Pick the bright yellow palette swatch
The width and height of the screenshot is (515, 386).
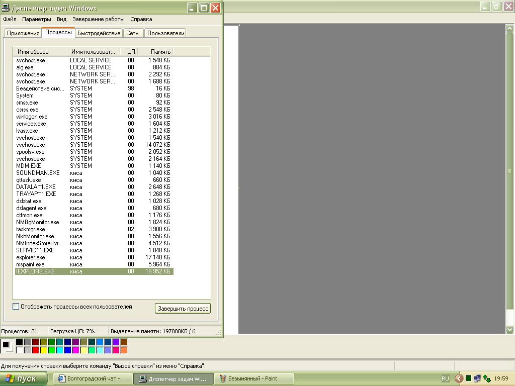pos(44,350)
